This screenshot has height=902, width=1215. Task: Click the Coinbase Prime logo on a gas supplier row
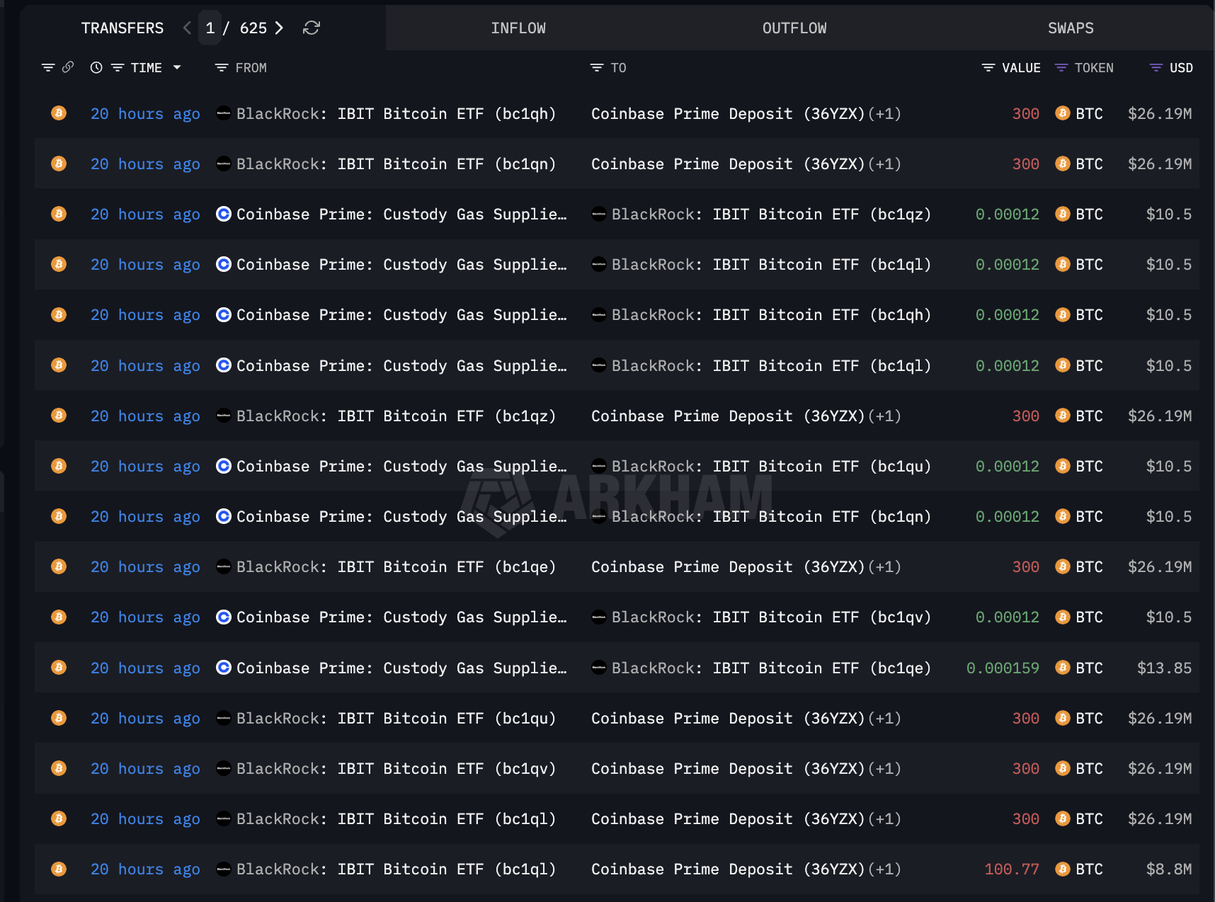(223, 214)
